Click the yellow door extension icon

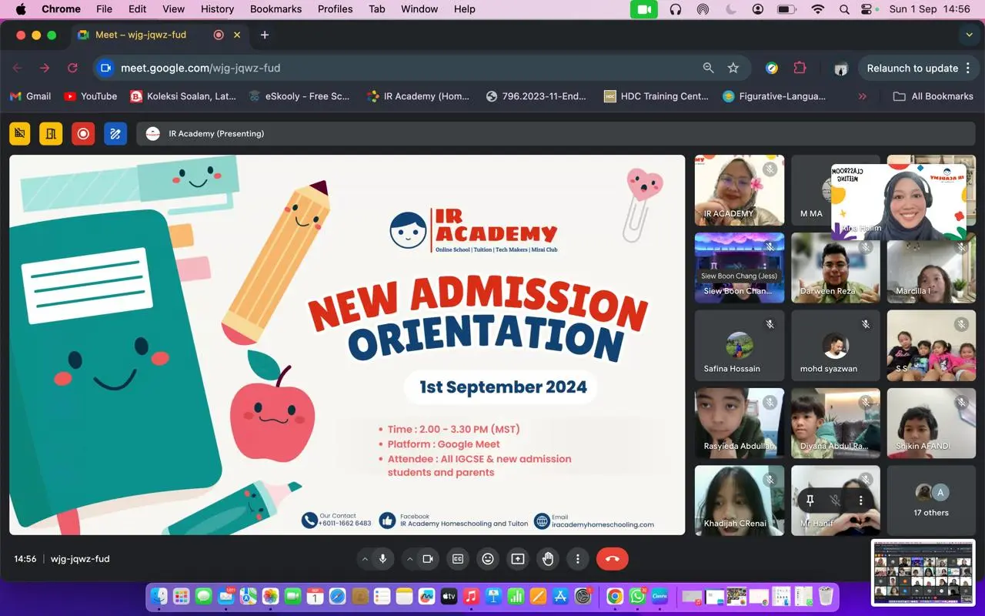[51, 133]
